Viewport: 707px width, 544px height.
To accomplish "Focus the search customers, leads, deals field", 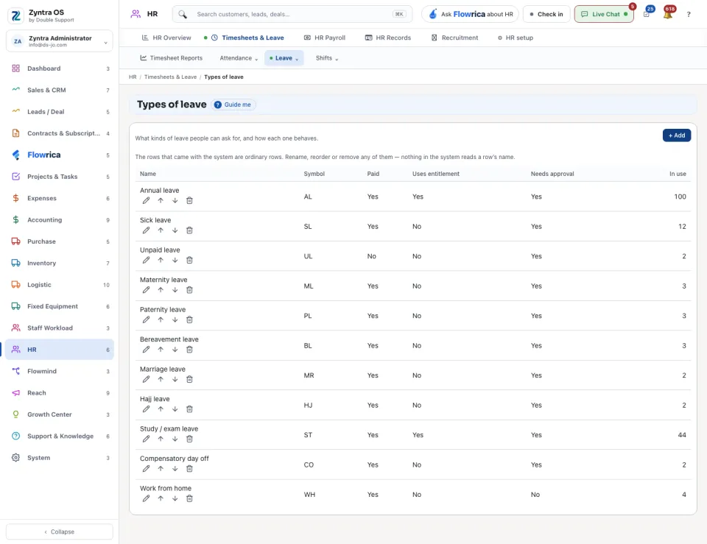I will tap(292, 14).
